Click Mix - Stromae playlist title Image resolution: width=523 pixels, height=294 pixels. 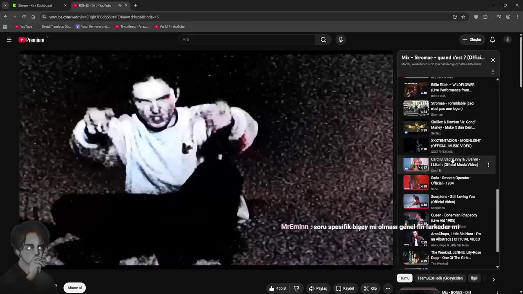click(443, 58)
